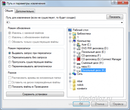Viewport: 130px width, 110px height.
Task: Click the конфиги folder icon
Action: [x=74, y=89]
